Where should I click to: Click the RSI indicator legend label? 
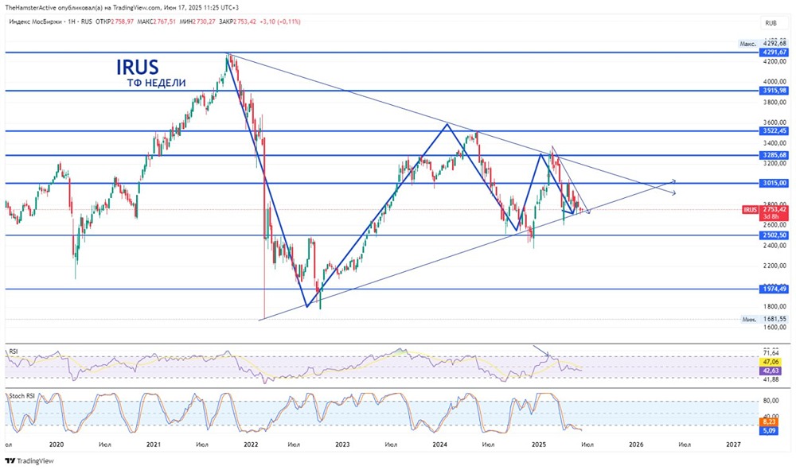(x=14, y=351)
